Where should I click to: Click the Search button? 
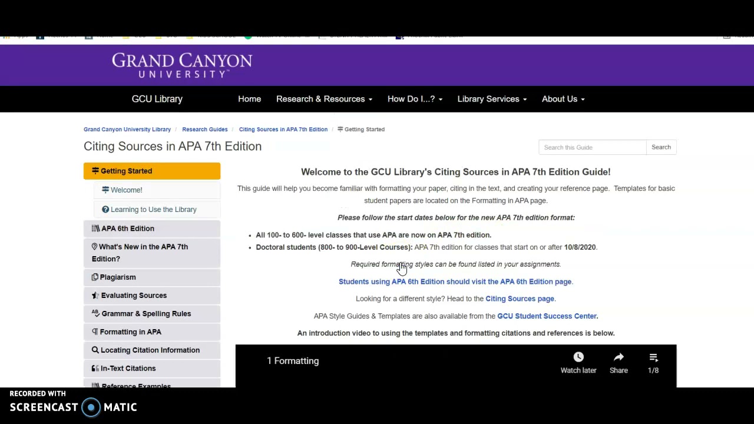point(661,147)
